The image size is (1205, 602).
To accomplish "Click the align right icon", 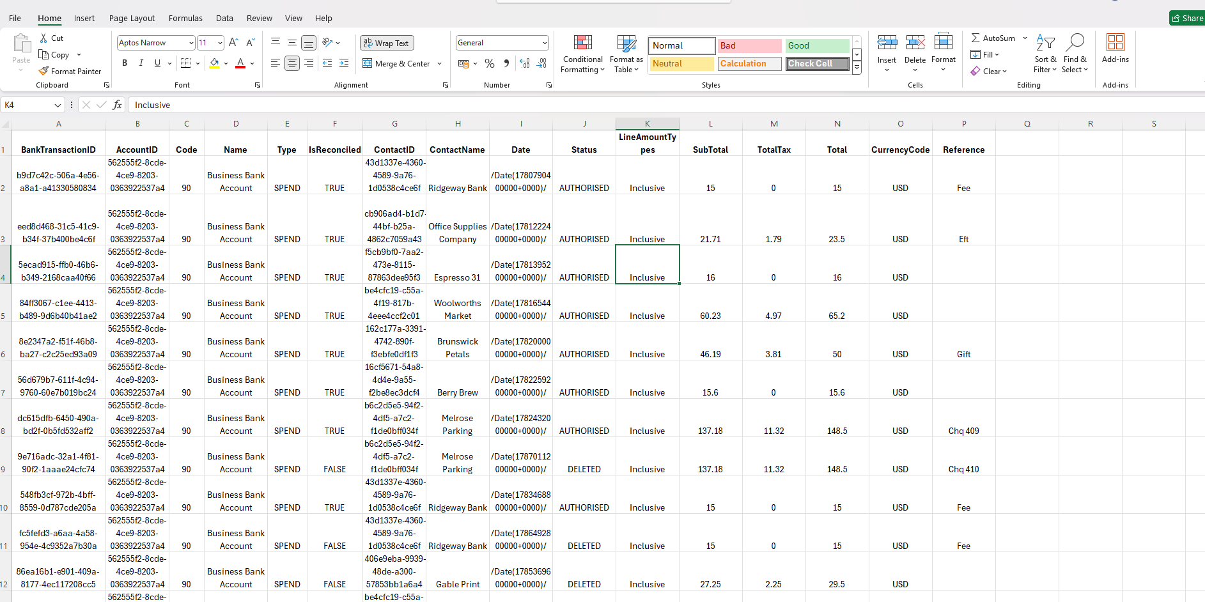I will [x=309, y=63].
